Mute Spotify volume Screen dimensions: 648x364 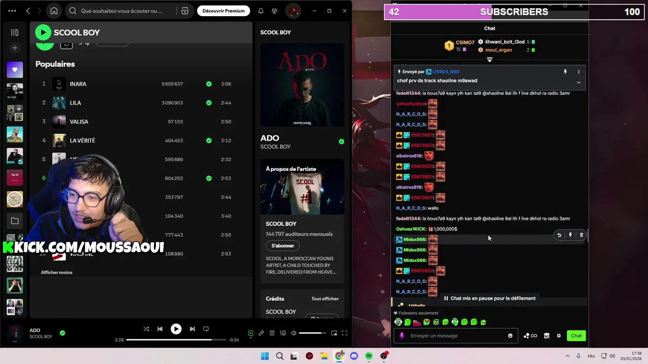tap(294, 333)
